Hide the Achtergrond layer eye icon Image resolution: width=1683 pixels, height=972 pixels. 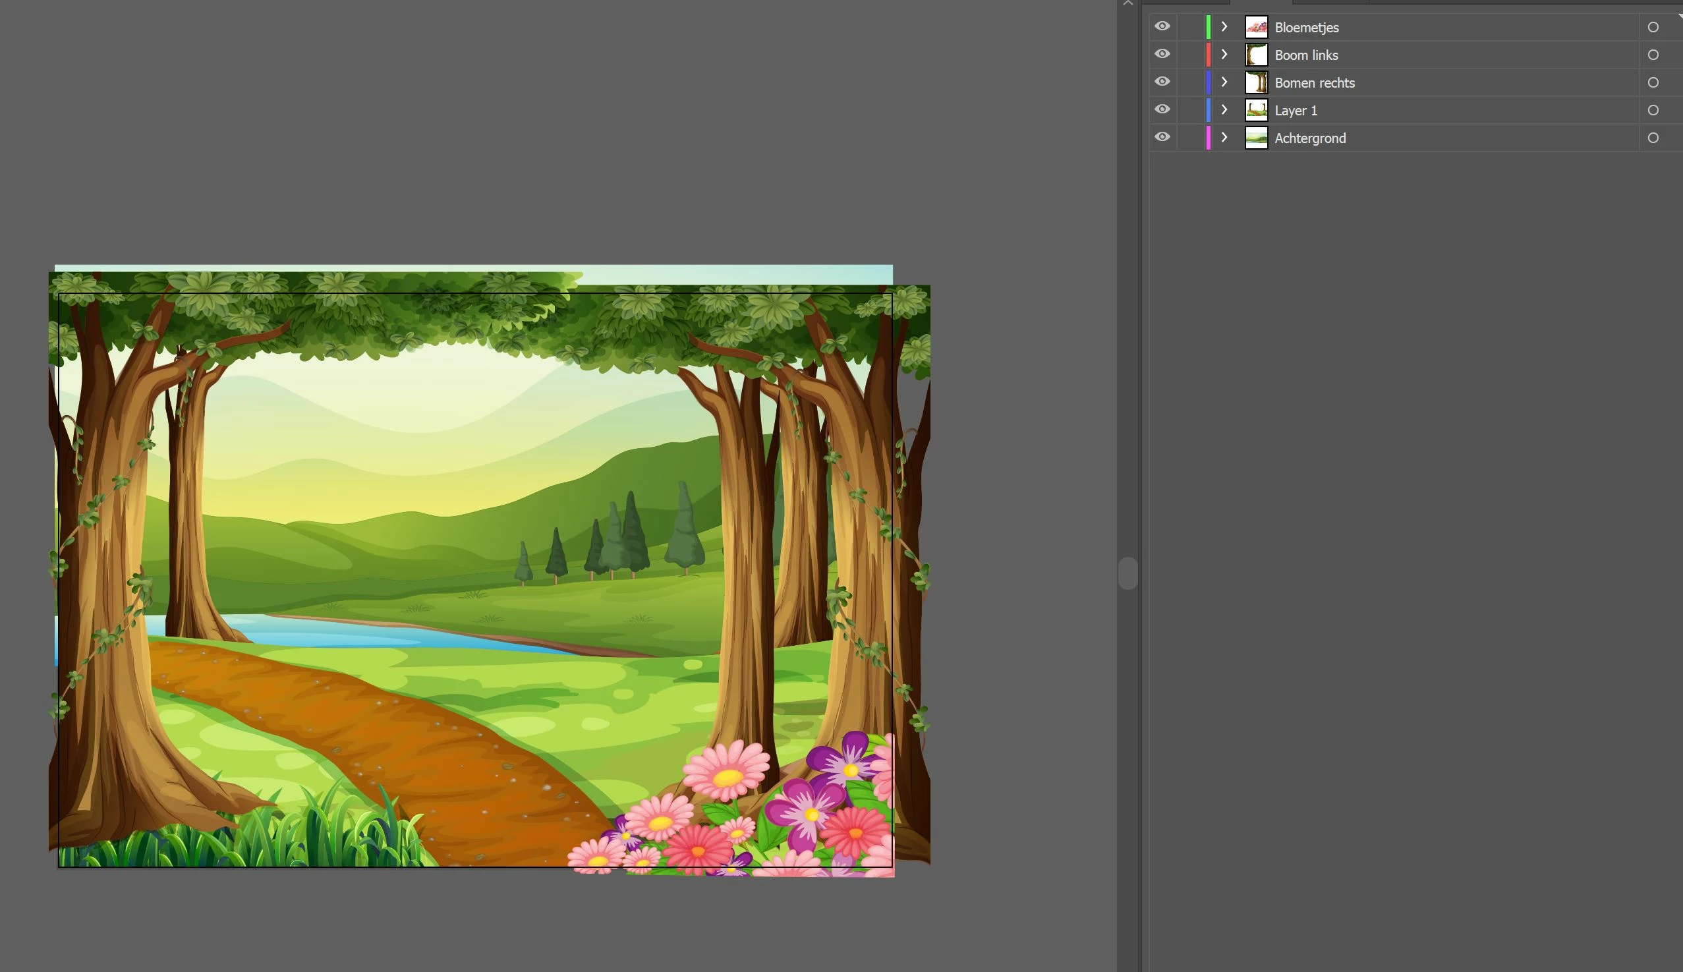pos(1162,138)
